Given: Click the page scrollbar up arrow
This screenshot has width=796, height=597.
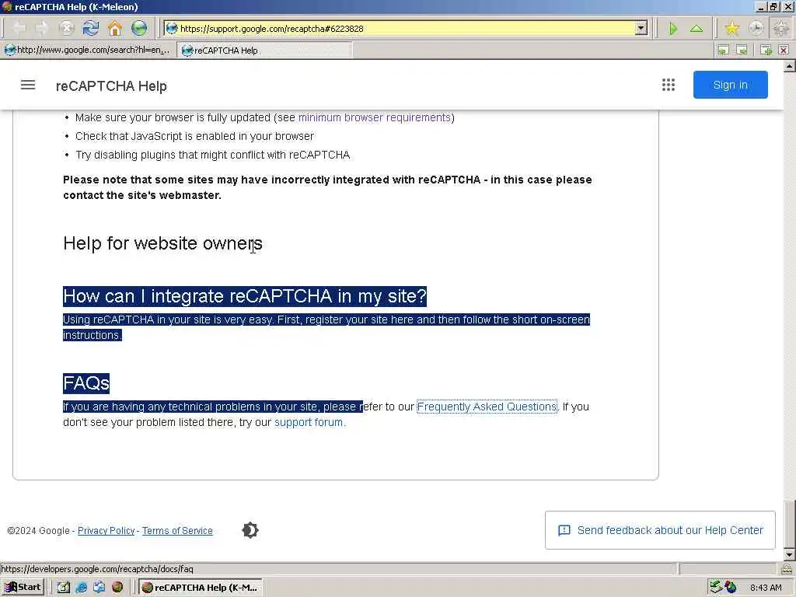Looking at the screenshot, I should [790, 67].
